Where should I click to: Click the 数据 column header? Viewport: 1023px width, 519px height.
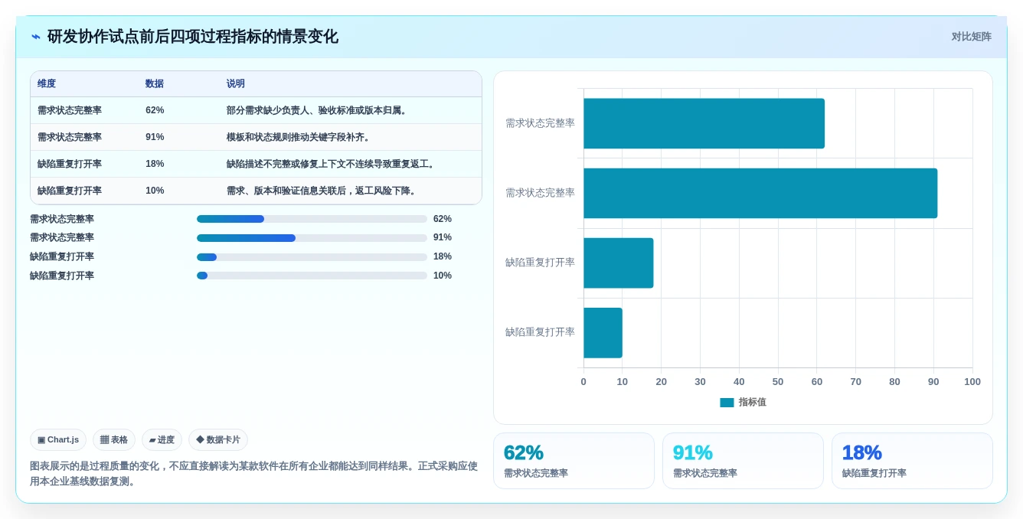pyautogui.click(x=155, y=83)
